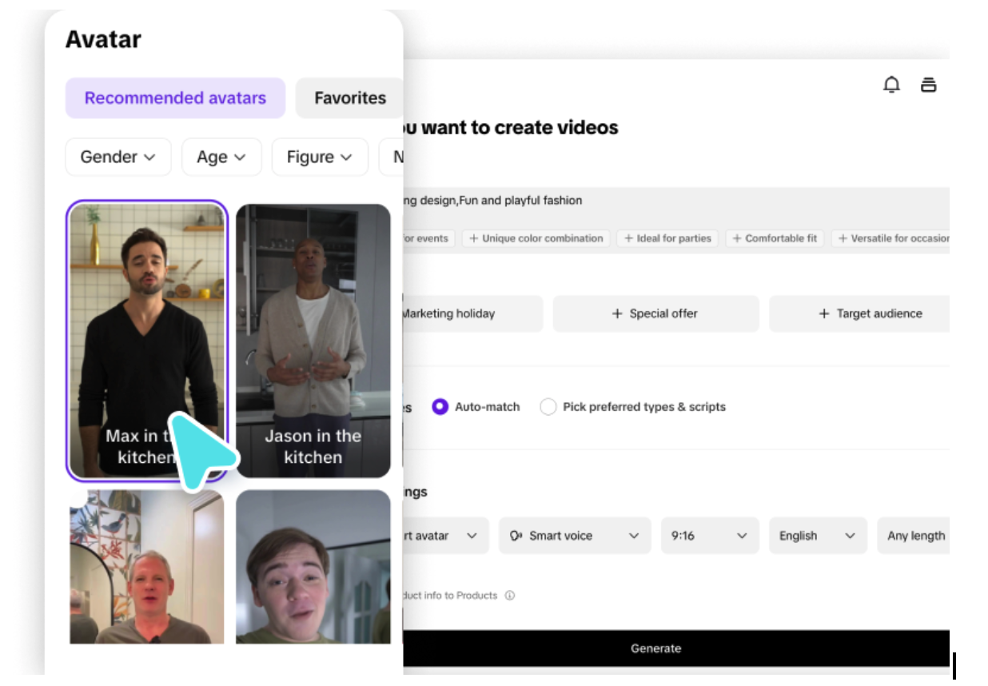Add the Comfortable fit tag

click(x=774, y=238)
